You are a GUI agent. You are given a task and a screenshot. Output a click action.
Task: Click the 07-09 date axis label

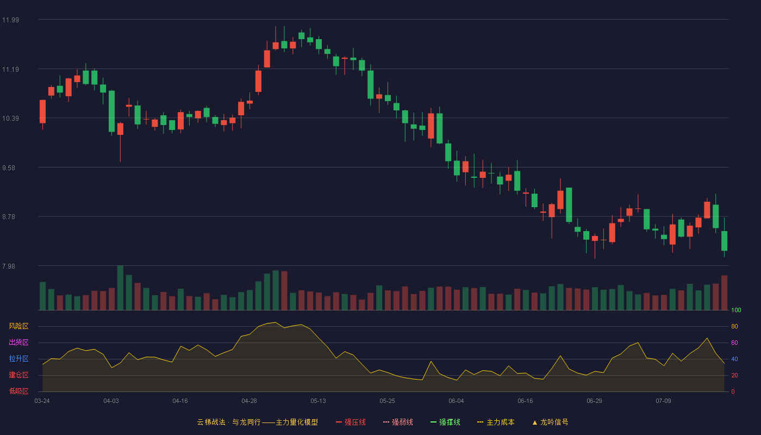(x=663, y=401)
